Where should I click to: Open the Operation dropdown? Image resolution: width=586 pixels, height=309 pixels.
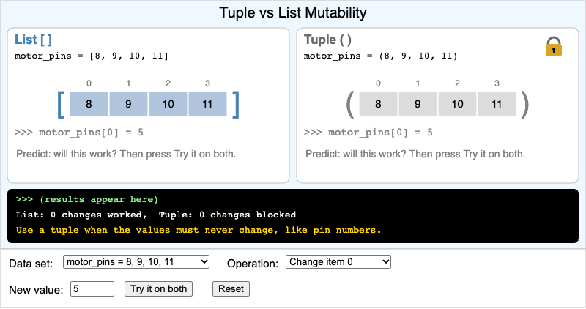338,262
